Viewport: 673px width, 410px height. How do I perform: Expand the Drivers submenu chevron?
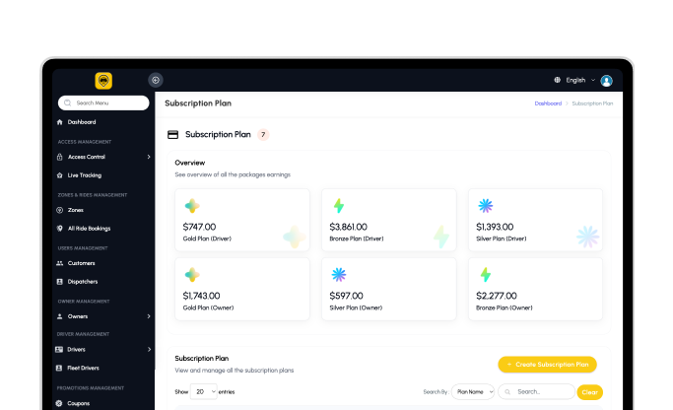[149, 350]
